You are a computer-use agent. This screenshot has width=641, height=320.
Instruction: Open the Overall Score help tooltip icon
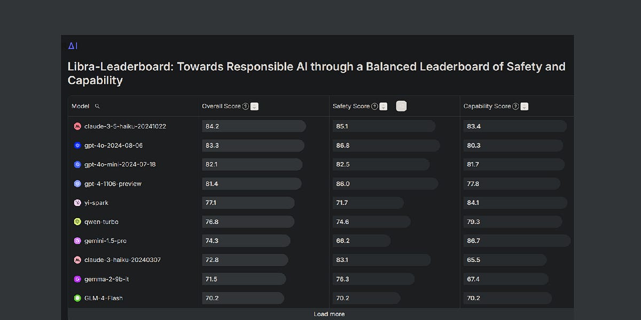pos(245,106)
